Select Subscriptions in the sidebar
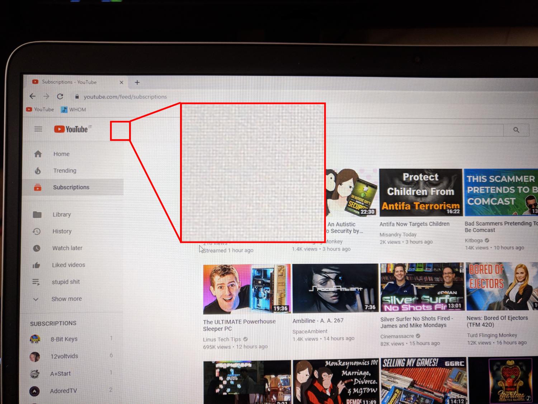Image resolution: width=538 pixels, height=404 pixels. [71, 187]
